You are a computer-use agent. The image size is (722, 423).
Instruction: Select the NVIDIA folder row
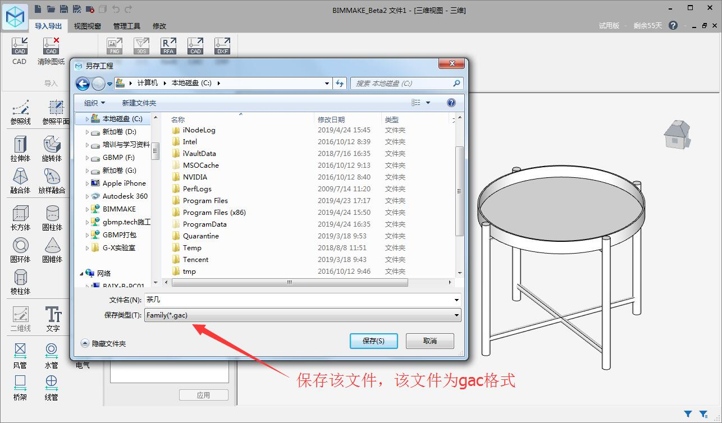(195, 177)
